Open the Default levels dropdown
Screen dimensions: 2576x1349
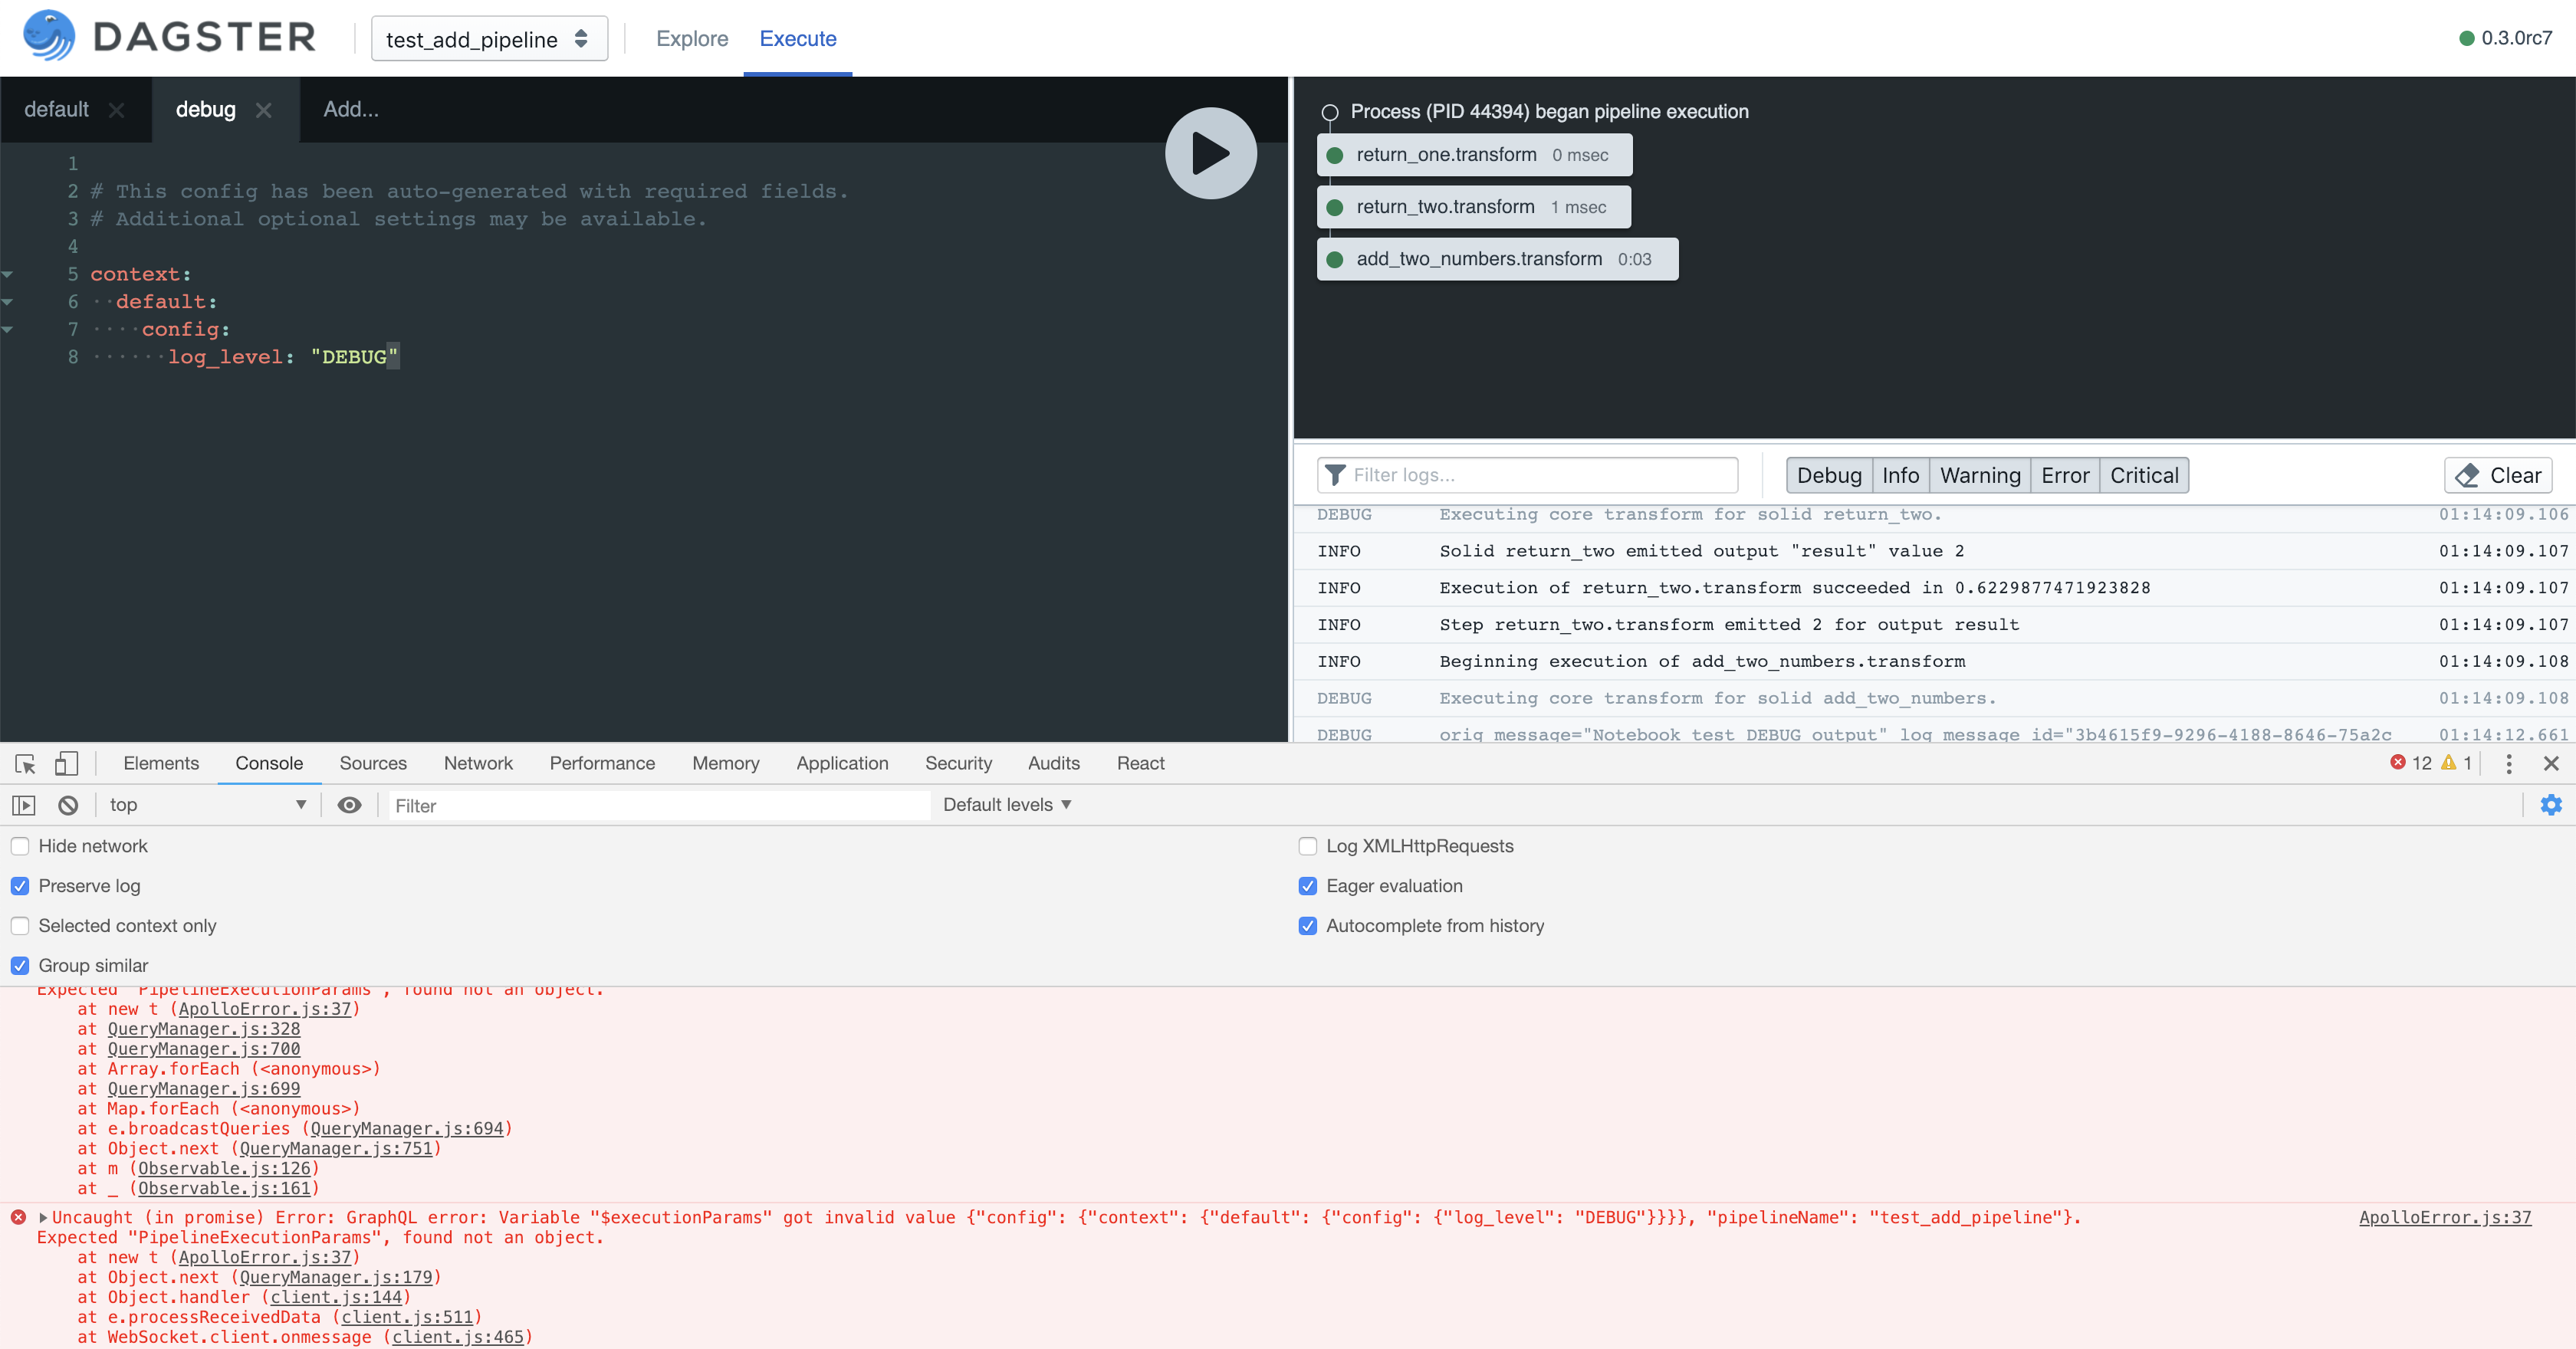click(1006, 804)
